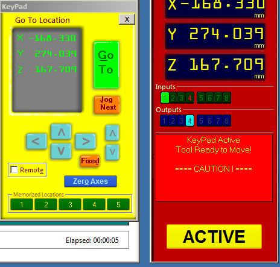Toggle Output 1 switch
This screenshot has height=267, width=280.
(x=164, y=121)
